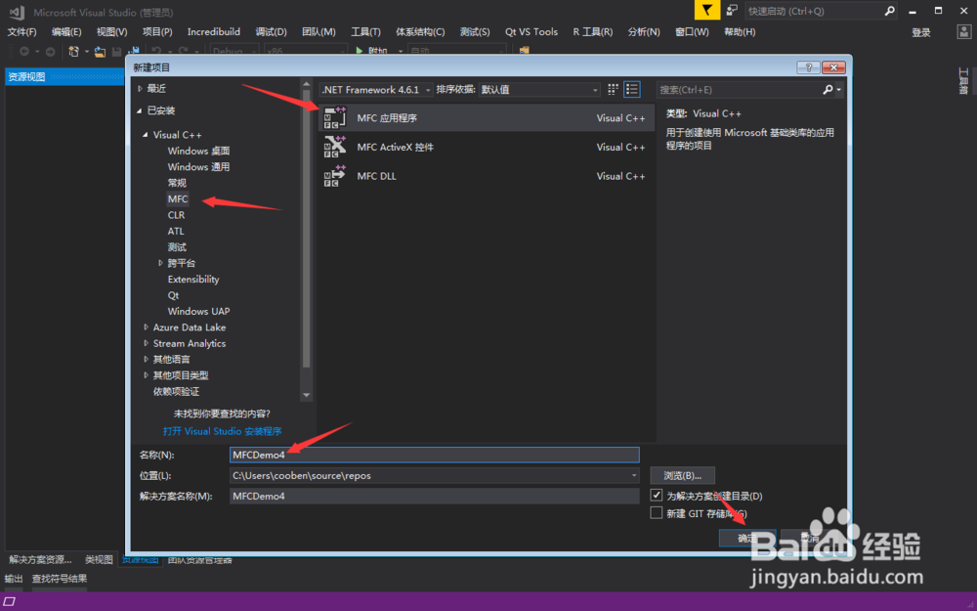Select Windows 桌面 in the tree
The height and width of the screenshot is (611, 977).
point(198,151)
